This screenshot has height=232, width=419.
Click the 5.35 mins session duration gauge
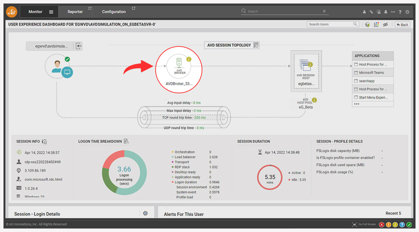[270, 177]
